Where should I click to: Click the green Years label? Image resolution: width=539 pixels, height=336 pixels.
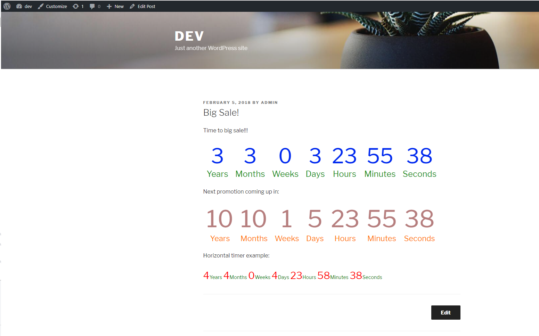click(218, 174)
